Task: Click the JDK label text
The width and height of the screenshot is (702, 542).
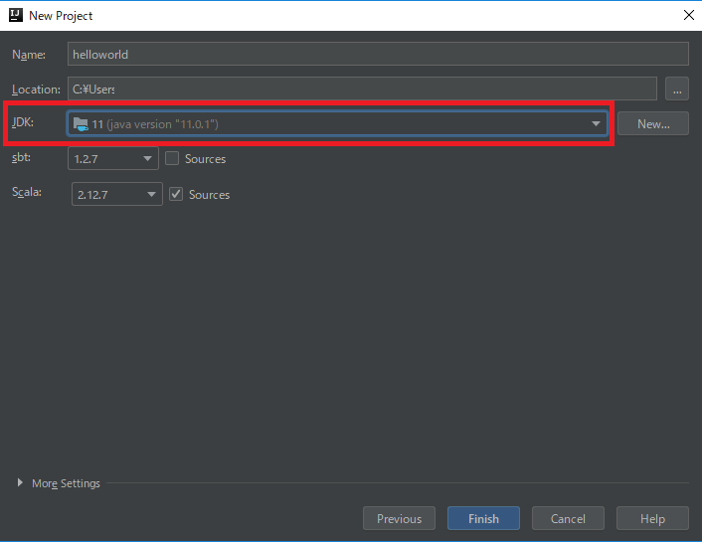Action: coord(23,122)
